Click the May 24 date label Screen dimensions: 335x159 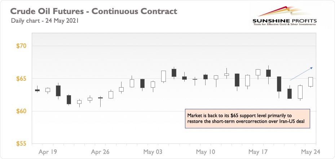click(x=311, y=152)
